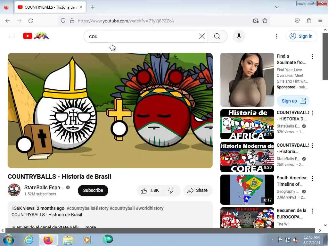Click the page vertical scrollbar thumb
This screenshot has width=328, height=246.
[x=325, y=56]
